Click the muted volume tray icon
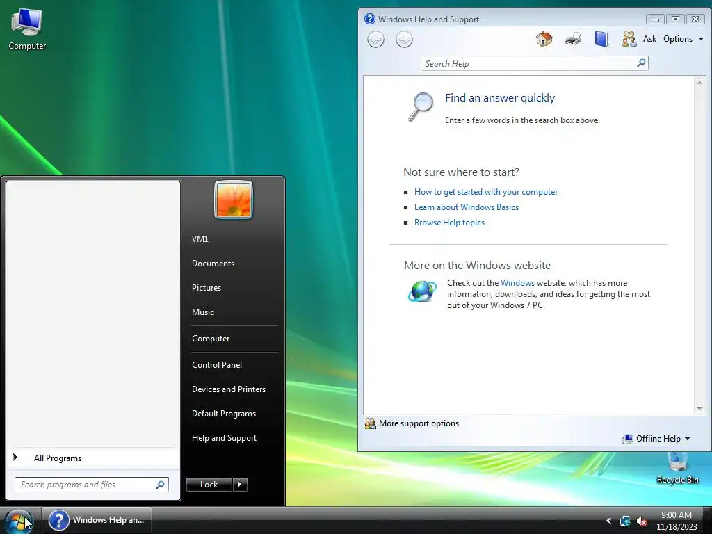Screen dimensions: 712x534 642,521
